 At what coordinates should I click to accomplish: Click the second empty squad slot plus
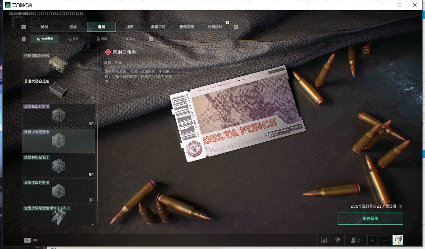click(385, 240)
